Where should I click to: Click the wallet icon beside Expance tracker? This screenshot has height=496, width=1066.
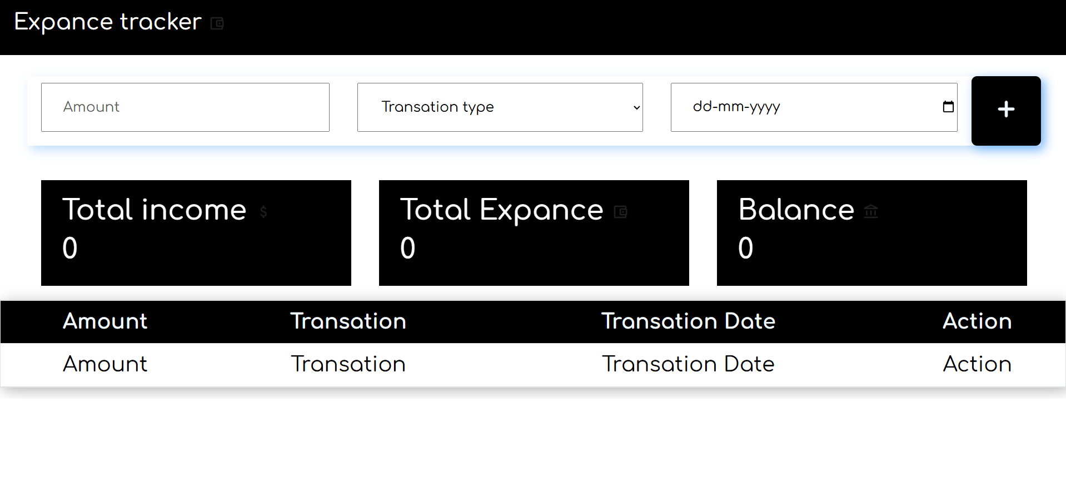[x=217, y=23]
